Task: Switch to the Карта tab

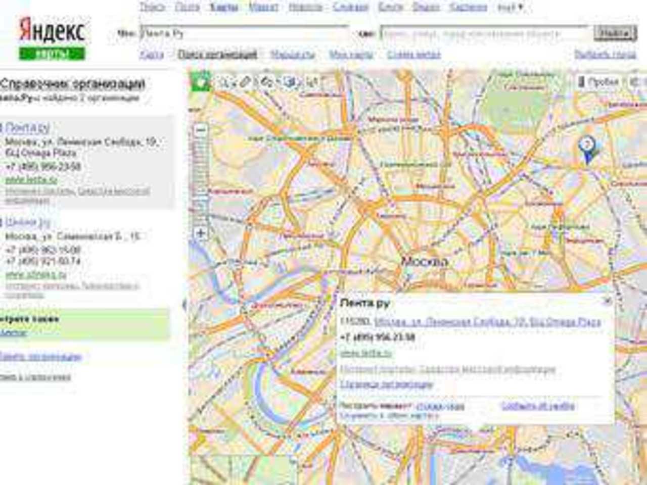Action: [152, 54]
